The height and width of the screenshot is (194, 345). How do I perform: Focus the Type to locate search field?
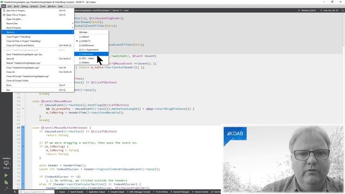(x=36, y=192)
